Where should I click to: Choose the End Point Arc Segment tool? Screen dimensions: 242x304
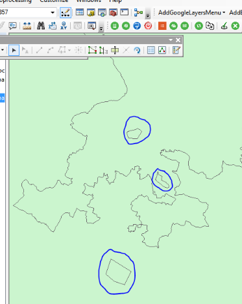tap(50, 50)
